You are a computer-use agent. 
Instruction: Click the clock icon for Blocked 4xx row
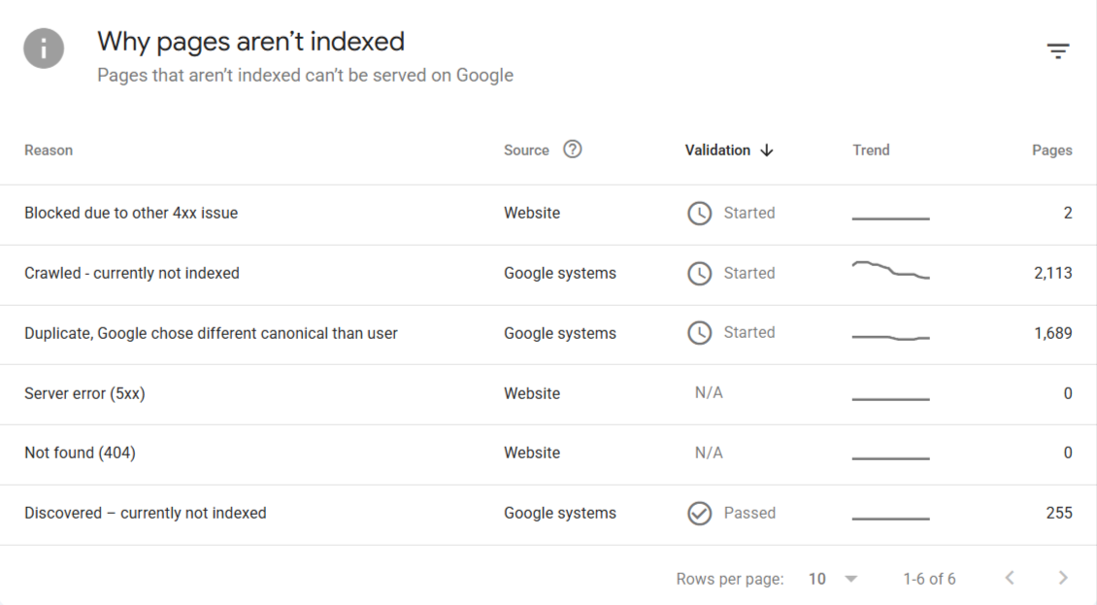click(699, 213)
